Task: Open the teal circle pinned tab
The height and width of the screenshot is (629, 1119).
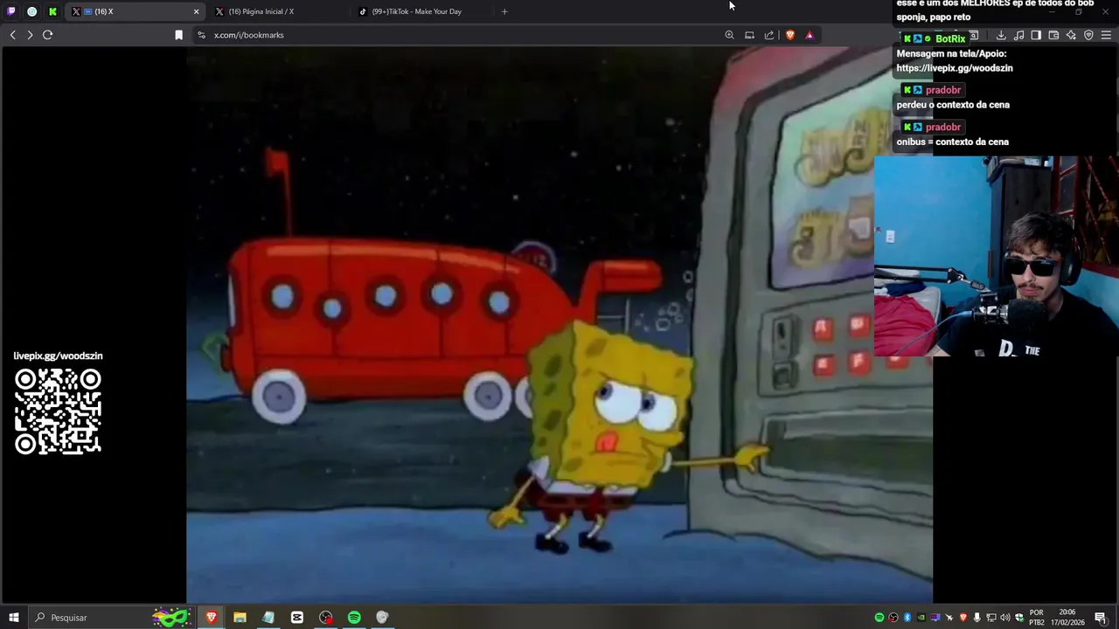Action: coord(32,11)
